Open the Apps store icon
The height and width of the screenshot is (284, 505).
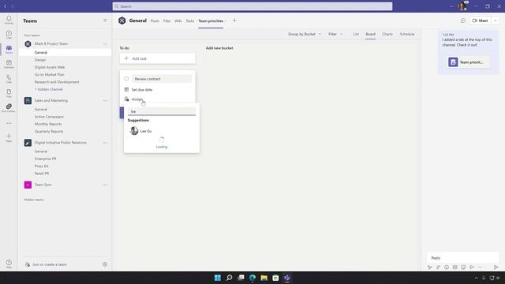(x=9, y=137)
